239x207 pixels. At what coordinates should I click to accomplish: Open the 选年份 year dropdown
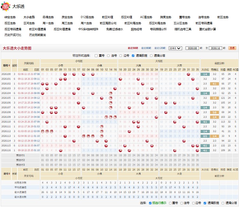coord(175,48)
